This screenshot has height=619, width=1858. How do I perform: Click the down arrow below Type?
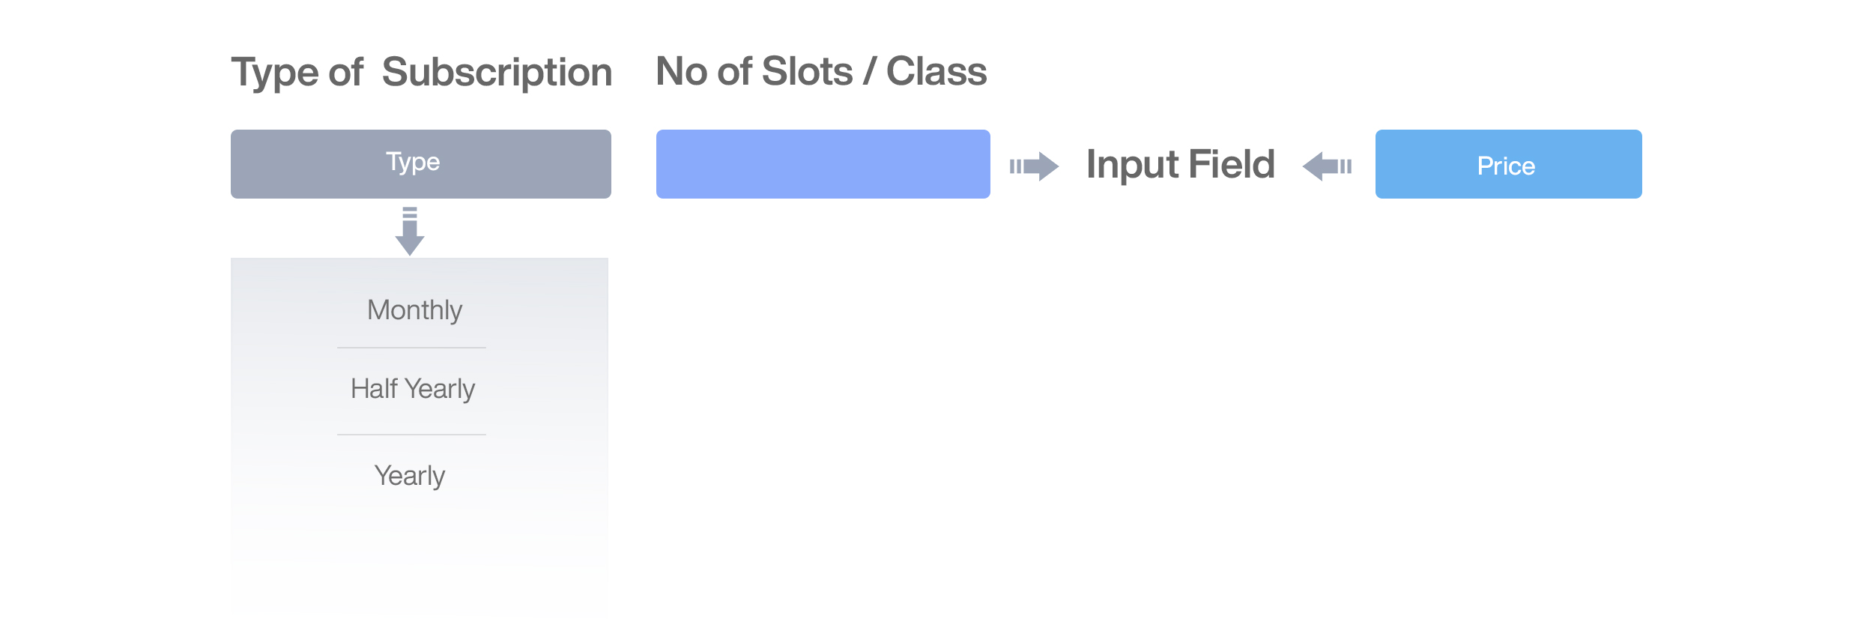tap(410, 231)
